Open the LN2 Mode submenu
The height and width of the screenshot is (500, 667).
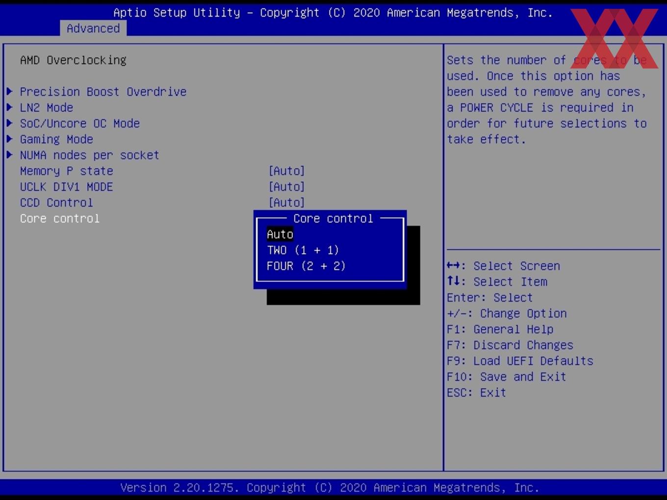(x=47, y=107)
